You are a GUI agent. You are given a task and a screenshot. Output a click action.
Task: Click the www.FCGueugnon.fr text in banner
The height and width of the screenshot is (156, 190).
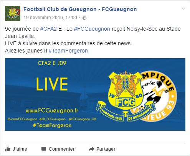[52, 111]
